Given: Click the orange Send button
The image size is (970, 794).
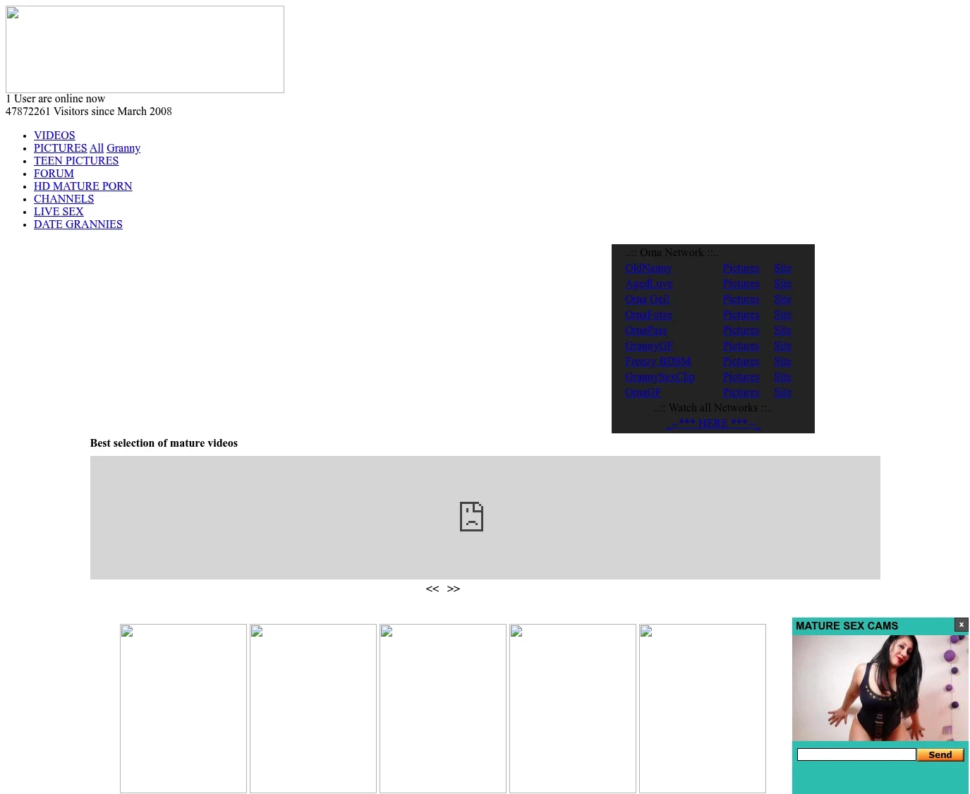Looking at the screenshot, I should (x=940, y=754).
